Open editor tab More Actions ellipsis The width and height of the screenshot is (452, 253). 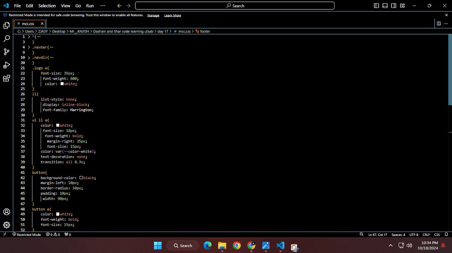pos(446,23)
